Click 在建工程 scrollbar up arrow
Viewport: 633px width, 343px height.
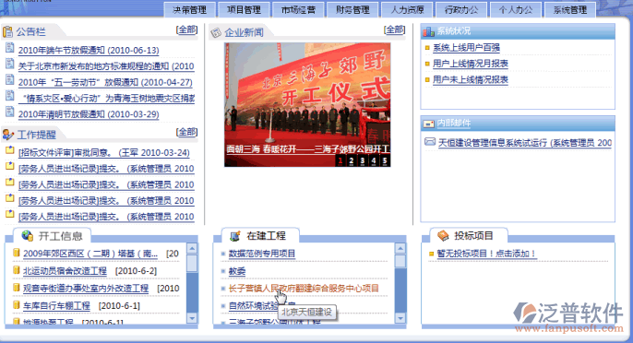(400, 249)
